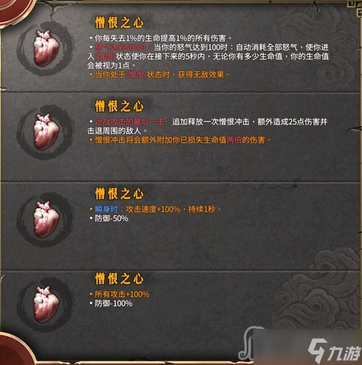Click the blue 瞬身时 keyword

click(106, 209)
